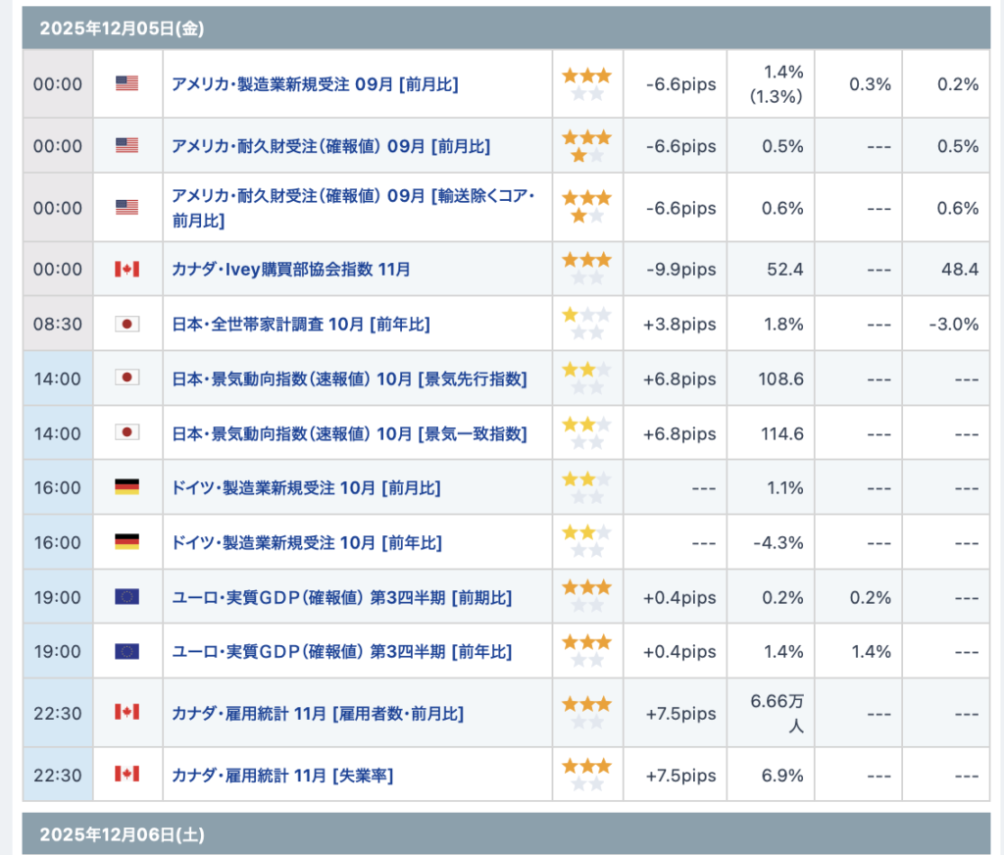Open 耐久財受注 [輸送除くコア・前月比] link
Screen dimensions: 1004x855
coord(353,208)
